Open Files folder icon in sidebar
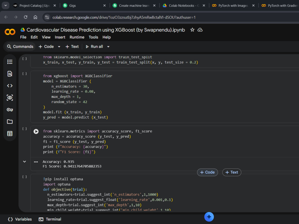 10,122
